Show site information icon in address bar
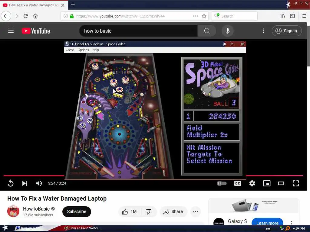310x232 pixels. pos(65,16)
